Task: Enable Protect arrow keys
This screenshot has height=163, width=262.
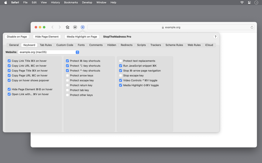Action: 67,75
